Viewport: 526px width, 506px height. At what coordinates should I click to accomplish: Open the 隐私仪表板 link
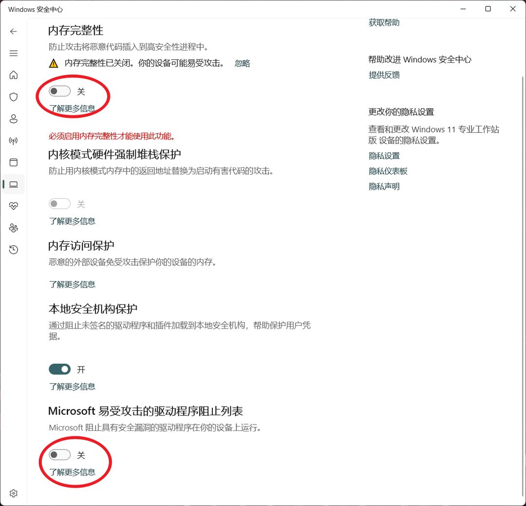click(x=388, y=171)
